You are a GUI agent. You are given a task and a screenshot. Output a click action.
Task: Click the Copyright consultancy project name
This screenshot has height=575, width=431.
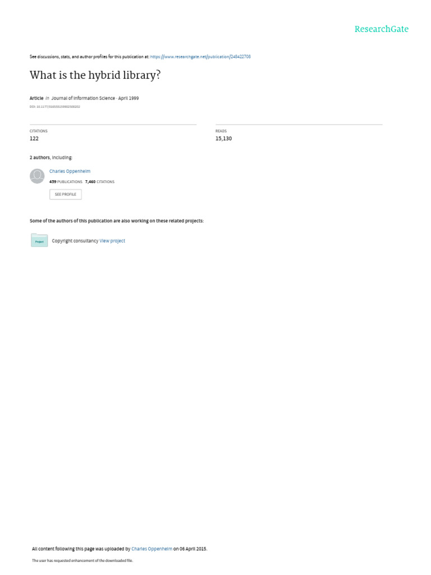(75, 241)
